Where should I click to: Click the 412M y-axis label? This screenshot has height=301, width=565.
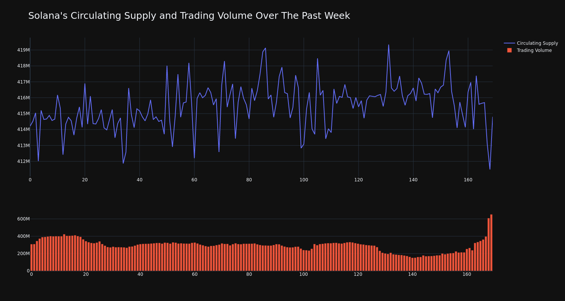click(x=23, y=161)
